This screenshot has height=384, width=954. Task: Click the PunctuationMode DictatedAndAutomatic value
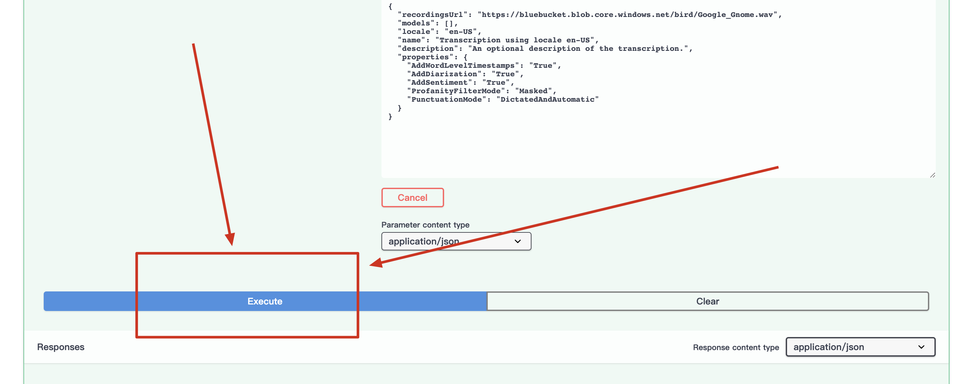(547, 100)
